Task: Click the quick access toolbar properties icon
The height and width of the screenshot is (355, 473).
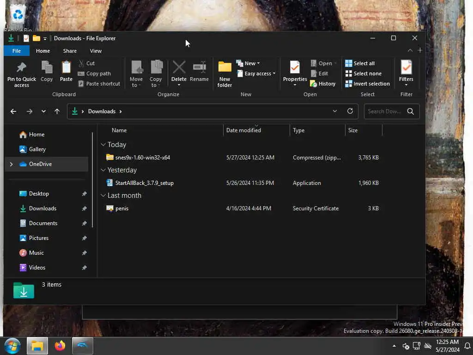Action: point(26,38)
